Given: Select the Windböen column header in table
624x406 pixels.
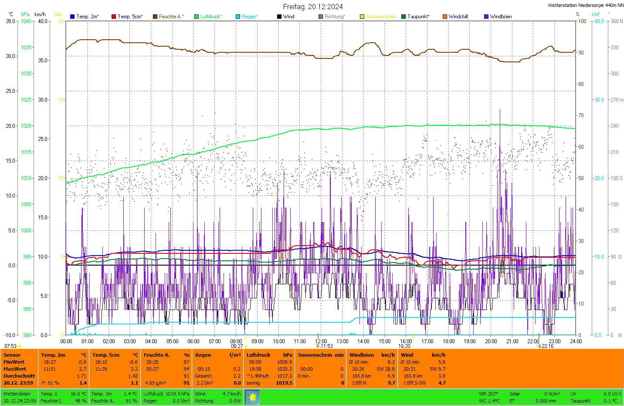Looking at the screenshot, I should point(362,355).
